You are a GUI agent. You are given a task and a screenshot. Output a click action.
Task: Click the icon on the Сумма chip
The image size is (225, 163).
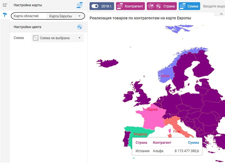click(183, 6)
